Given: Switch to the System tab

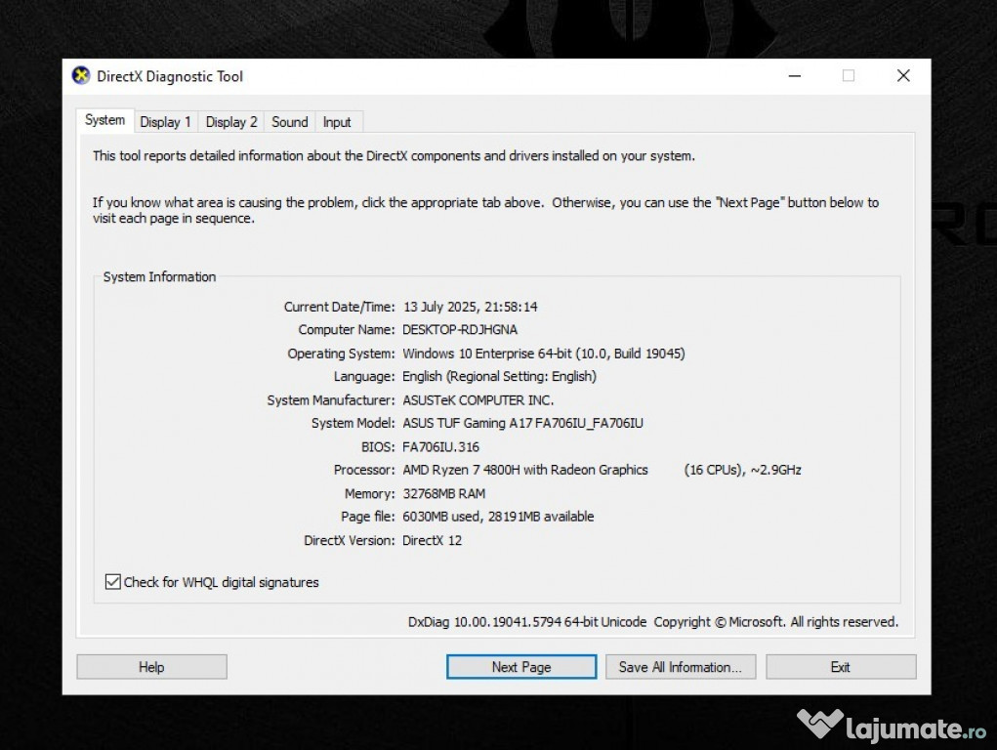Looking at the screenshot, I should 104,120.
